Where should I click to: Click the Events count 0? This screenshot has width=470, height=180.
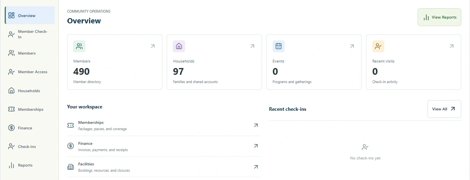click(x=275, y=72)
